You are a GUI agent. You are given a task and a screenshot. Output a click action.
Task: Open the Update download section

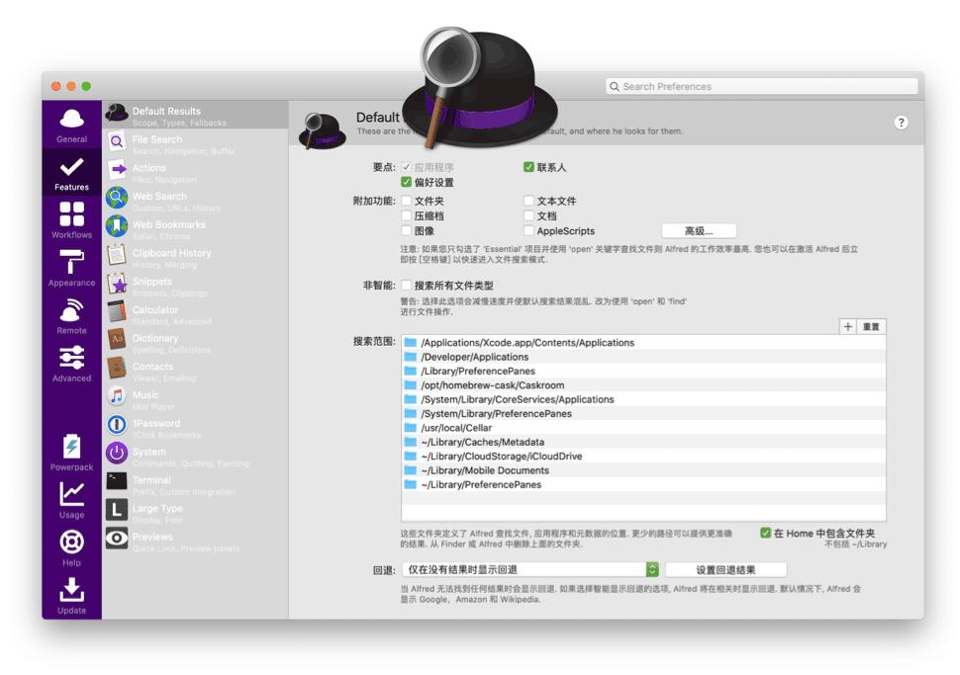click(x=71, y=596)
